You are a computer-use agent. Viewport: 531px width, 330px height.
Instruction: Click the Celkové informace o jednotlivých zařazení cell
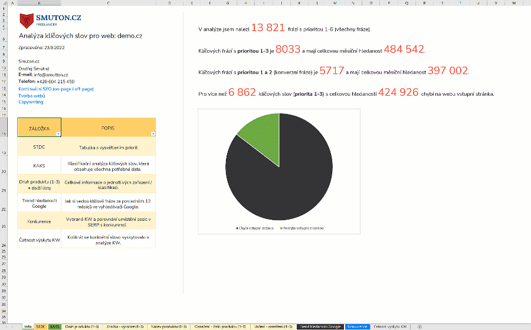click(109, 184)
